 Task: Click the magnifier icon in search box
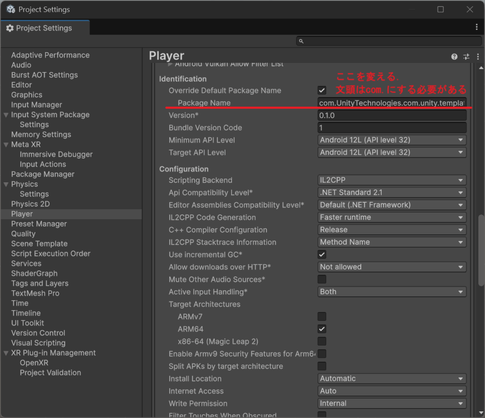[301, 41]
